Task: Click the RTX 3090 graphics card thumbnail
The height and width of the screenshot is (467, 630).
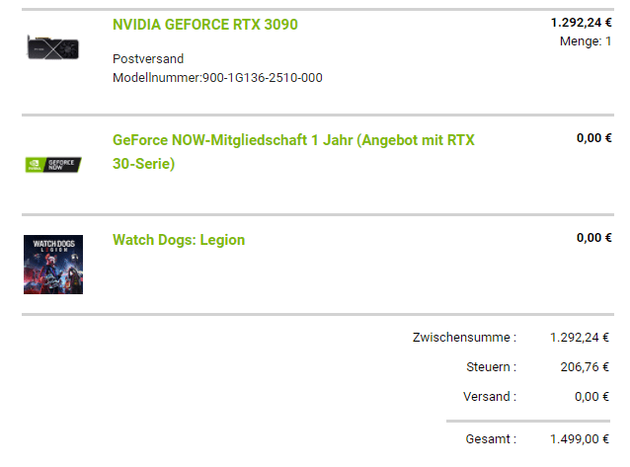Action: (x=53, y=47)
